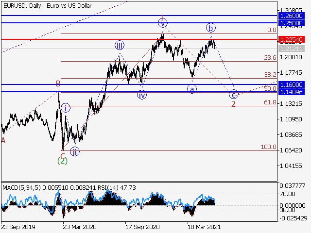This screenshot has height=233, width=311.
Task: Click the red uppercase wave label C
Action: click(63, 156)
